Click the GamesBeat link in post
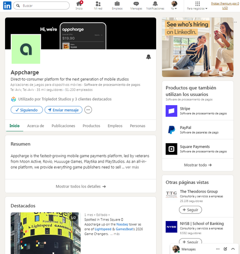Viewport: 240px width, 254px height. click(124, 229)
